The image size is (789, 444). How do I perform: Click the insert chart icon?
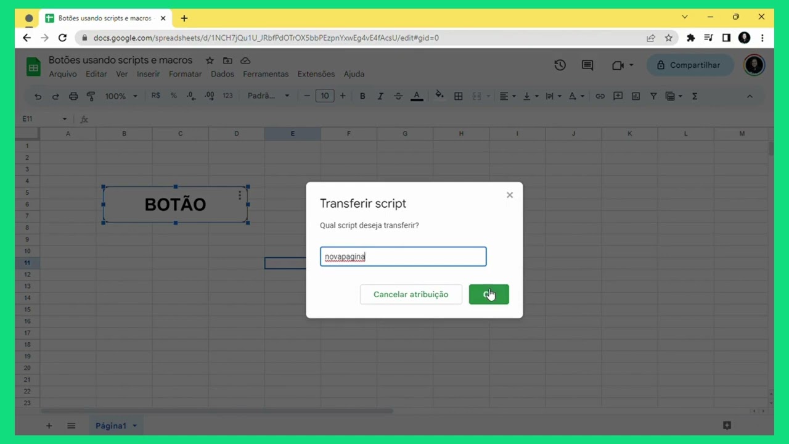point(636,96)
